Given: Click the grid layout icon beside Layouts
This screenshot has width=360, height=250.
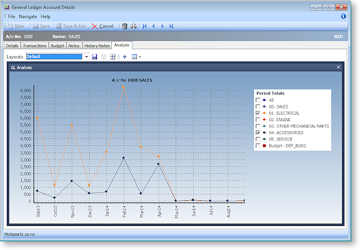Looking at the screenshot, I should 112,57.
